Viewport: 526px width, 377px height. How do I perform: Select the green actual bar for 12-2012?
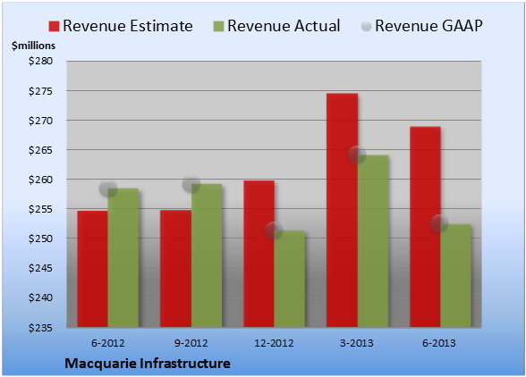click(290, 279)
